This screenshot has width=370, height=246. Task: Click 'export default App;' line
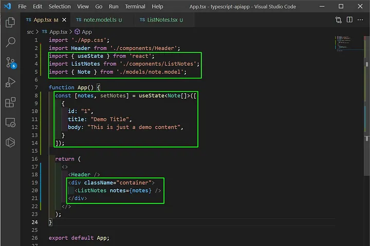coord(79,238)
